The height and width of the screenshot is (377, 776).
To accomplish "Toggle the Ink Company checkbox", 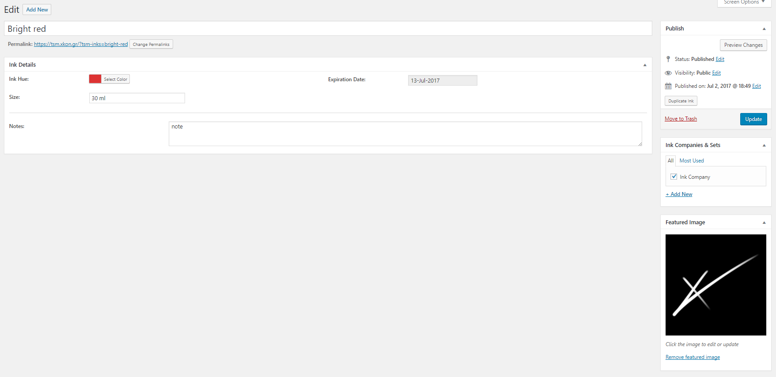I will click(x=674, y=177).
